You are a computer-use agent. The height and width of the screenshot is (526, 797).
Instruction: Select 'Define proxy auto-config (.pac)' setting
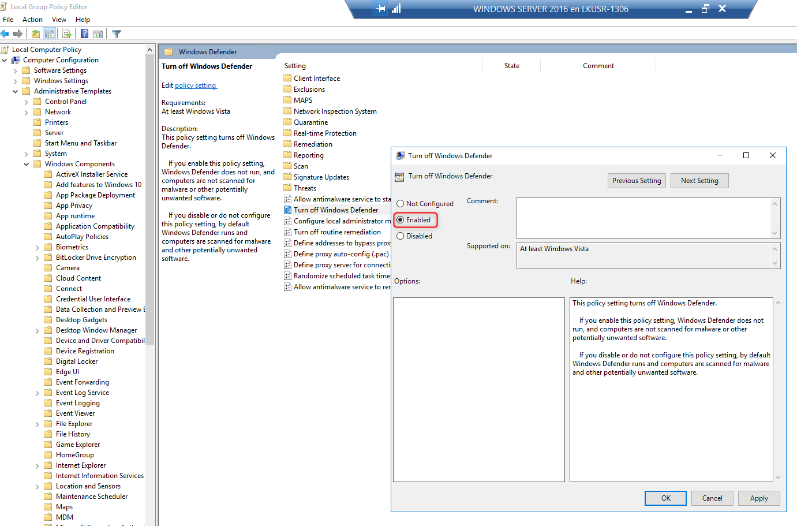pos(341,254)
